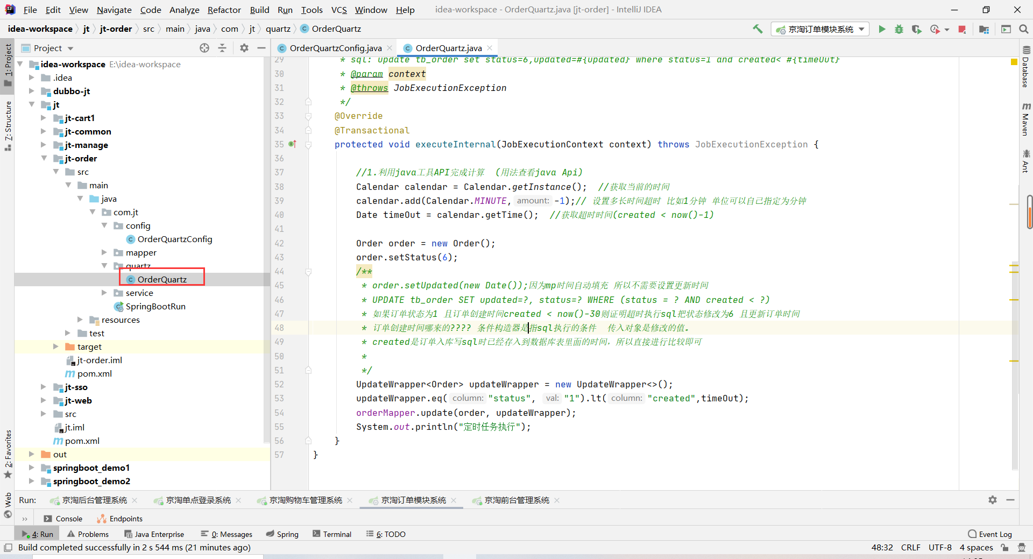
Task: Open the Refactor menu
Action: point(224,10)
